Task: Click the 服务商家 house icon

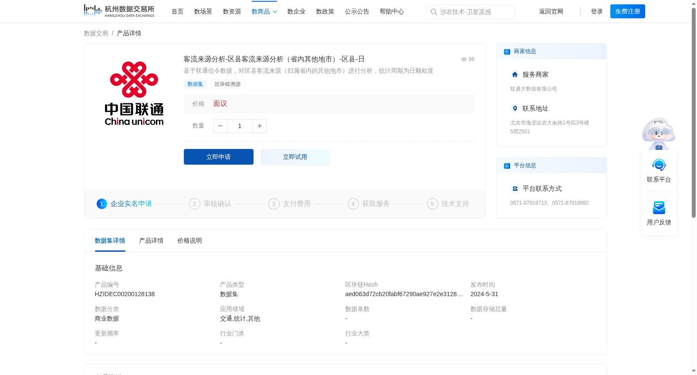Action: point(515,74)
